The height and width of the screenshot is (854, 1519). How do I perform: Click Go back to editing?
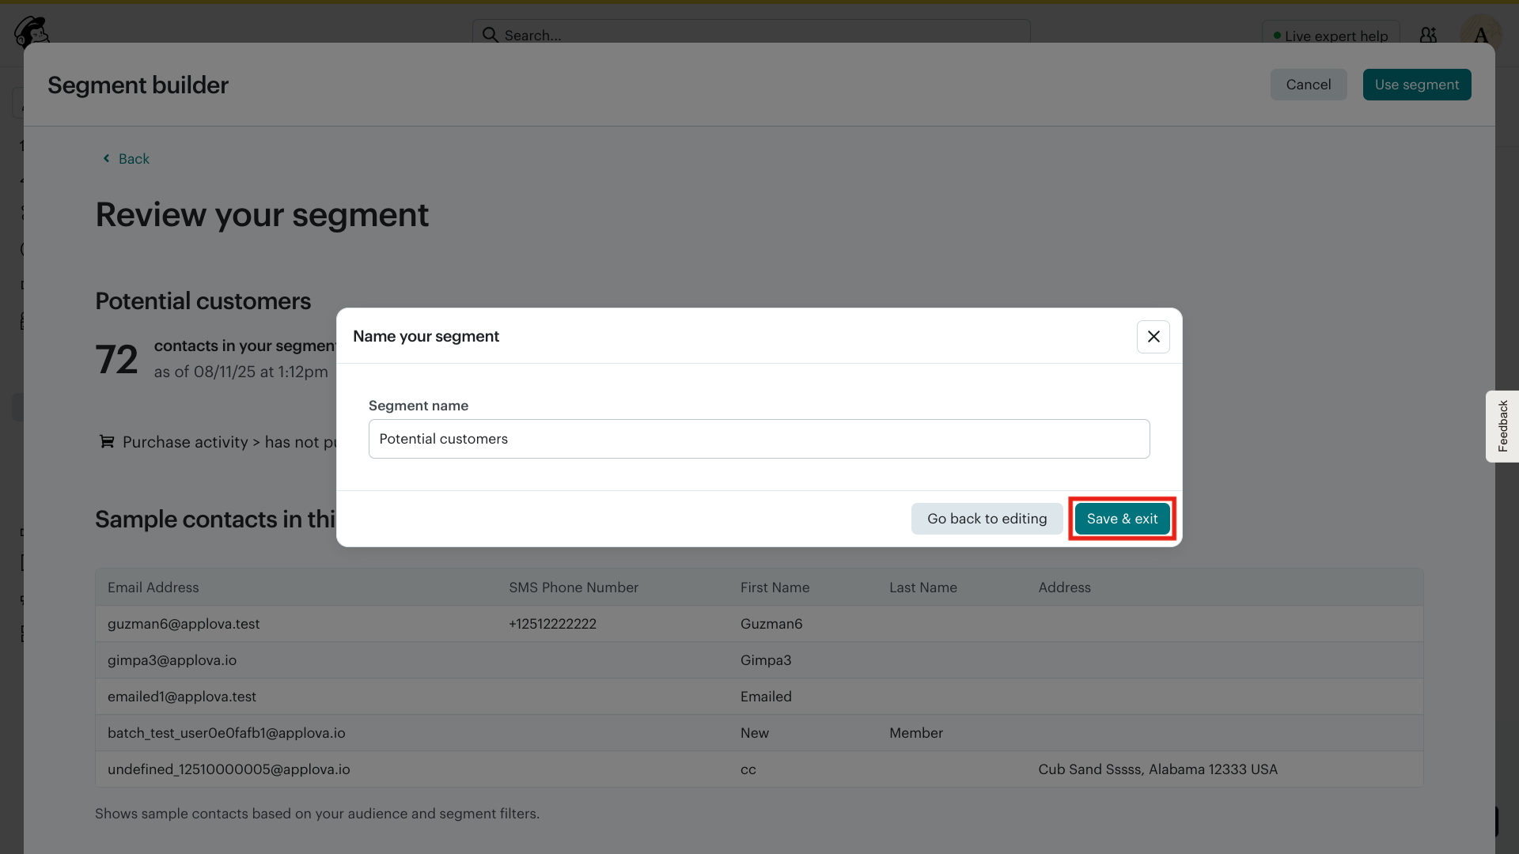(987, 519)
